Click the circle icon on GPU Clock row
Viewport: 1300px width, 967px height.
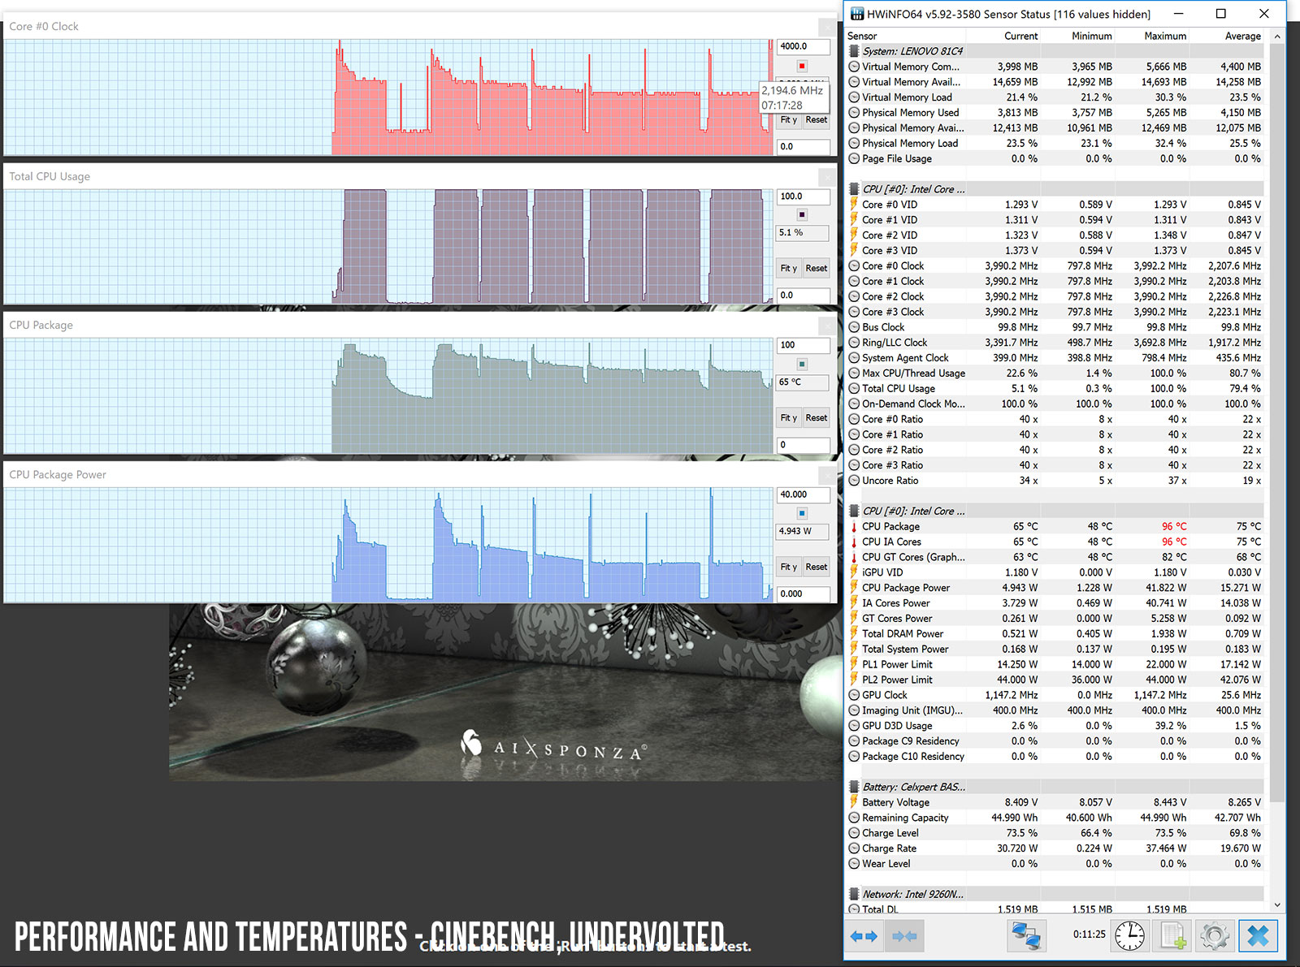[854, 695]
